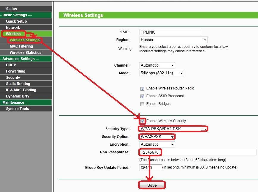Click the Maintenance section header
The image size is (258, 192).
coord(26,103)
